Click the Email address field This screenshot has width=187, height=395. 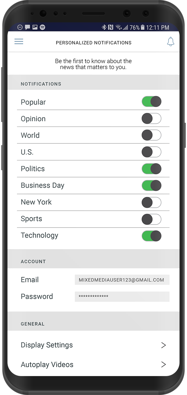[x=122, y=280]
